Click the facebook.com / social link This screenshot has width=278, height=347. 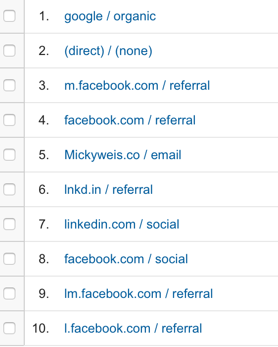tap(126, 259)
